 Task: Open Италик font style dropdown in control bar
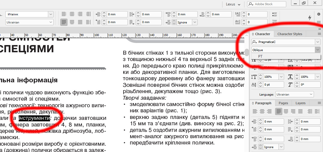pyautogui.click(x=51, y=14)
